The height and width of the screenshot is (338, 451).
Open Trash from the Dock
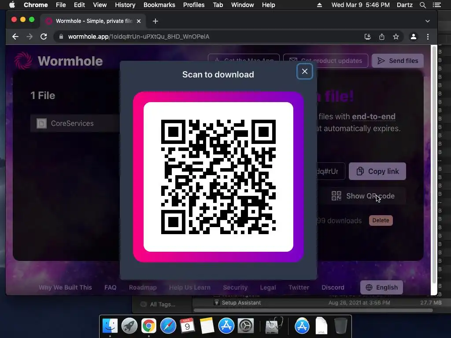(x=341, y=326)
